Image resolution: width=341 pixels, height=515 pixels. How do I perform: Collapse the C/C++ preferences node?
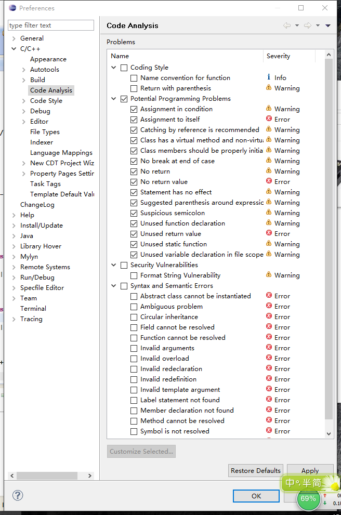pos(14,49)
